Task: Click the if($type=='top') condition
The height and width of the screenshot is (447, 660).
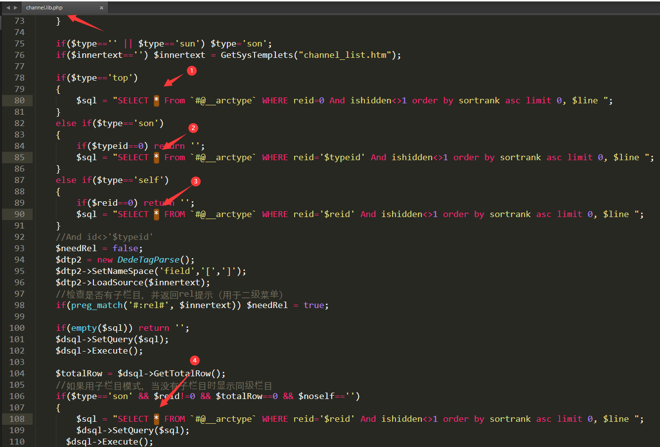Action: (x=97, y=78)
